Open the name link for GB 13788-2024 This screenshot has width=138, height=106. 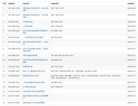point(28,26)
